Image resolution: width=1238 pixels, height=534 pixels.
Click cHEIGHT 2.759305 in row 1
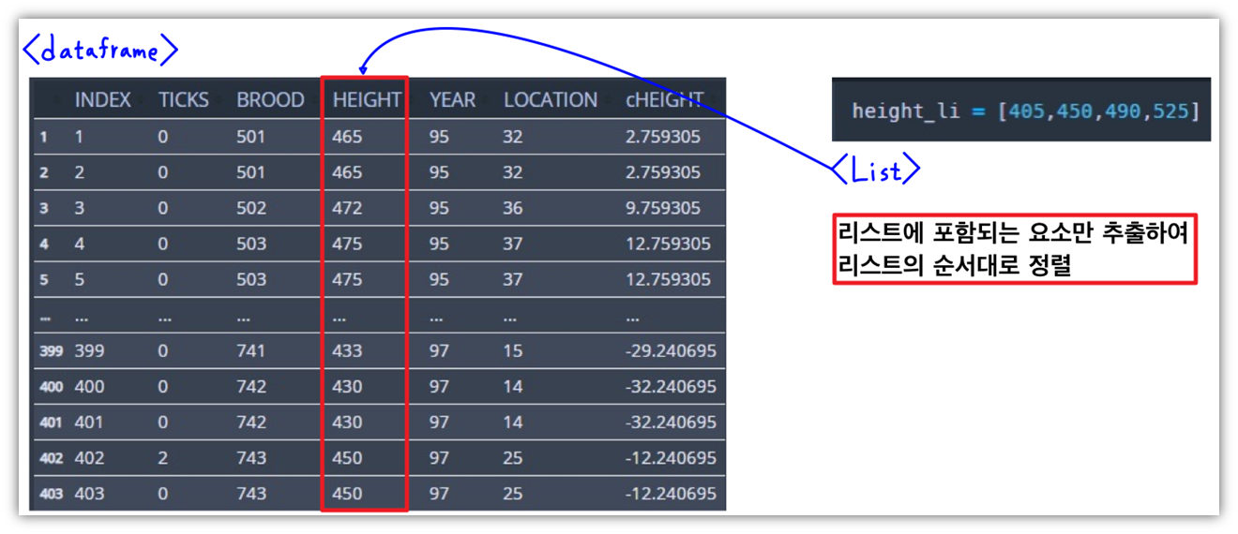663,137
